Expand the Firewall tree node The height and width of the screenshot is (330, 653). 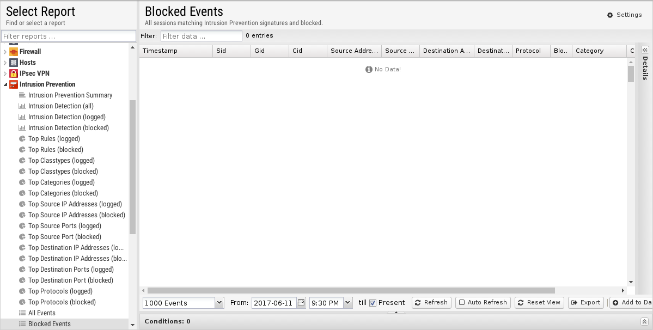coord(5,52)
